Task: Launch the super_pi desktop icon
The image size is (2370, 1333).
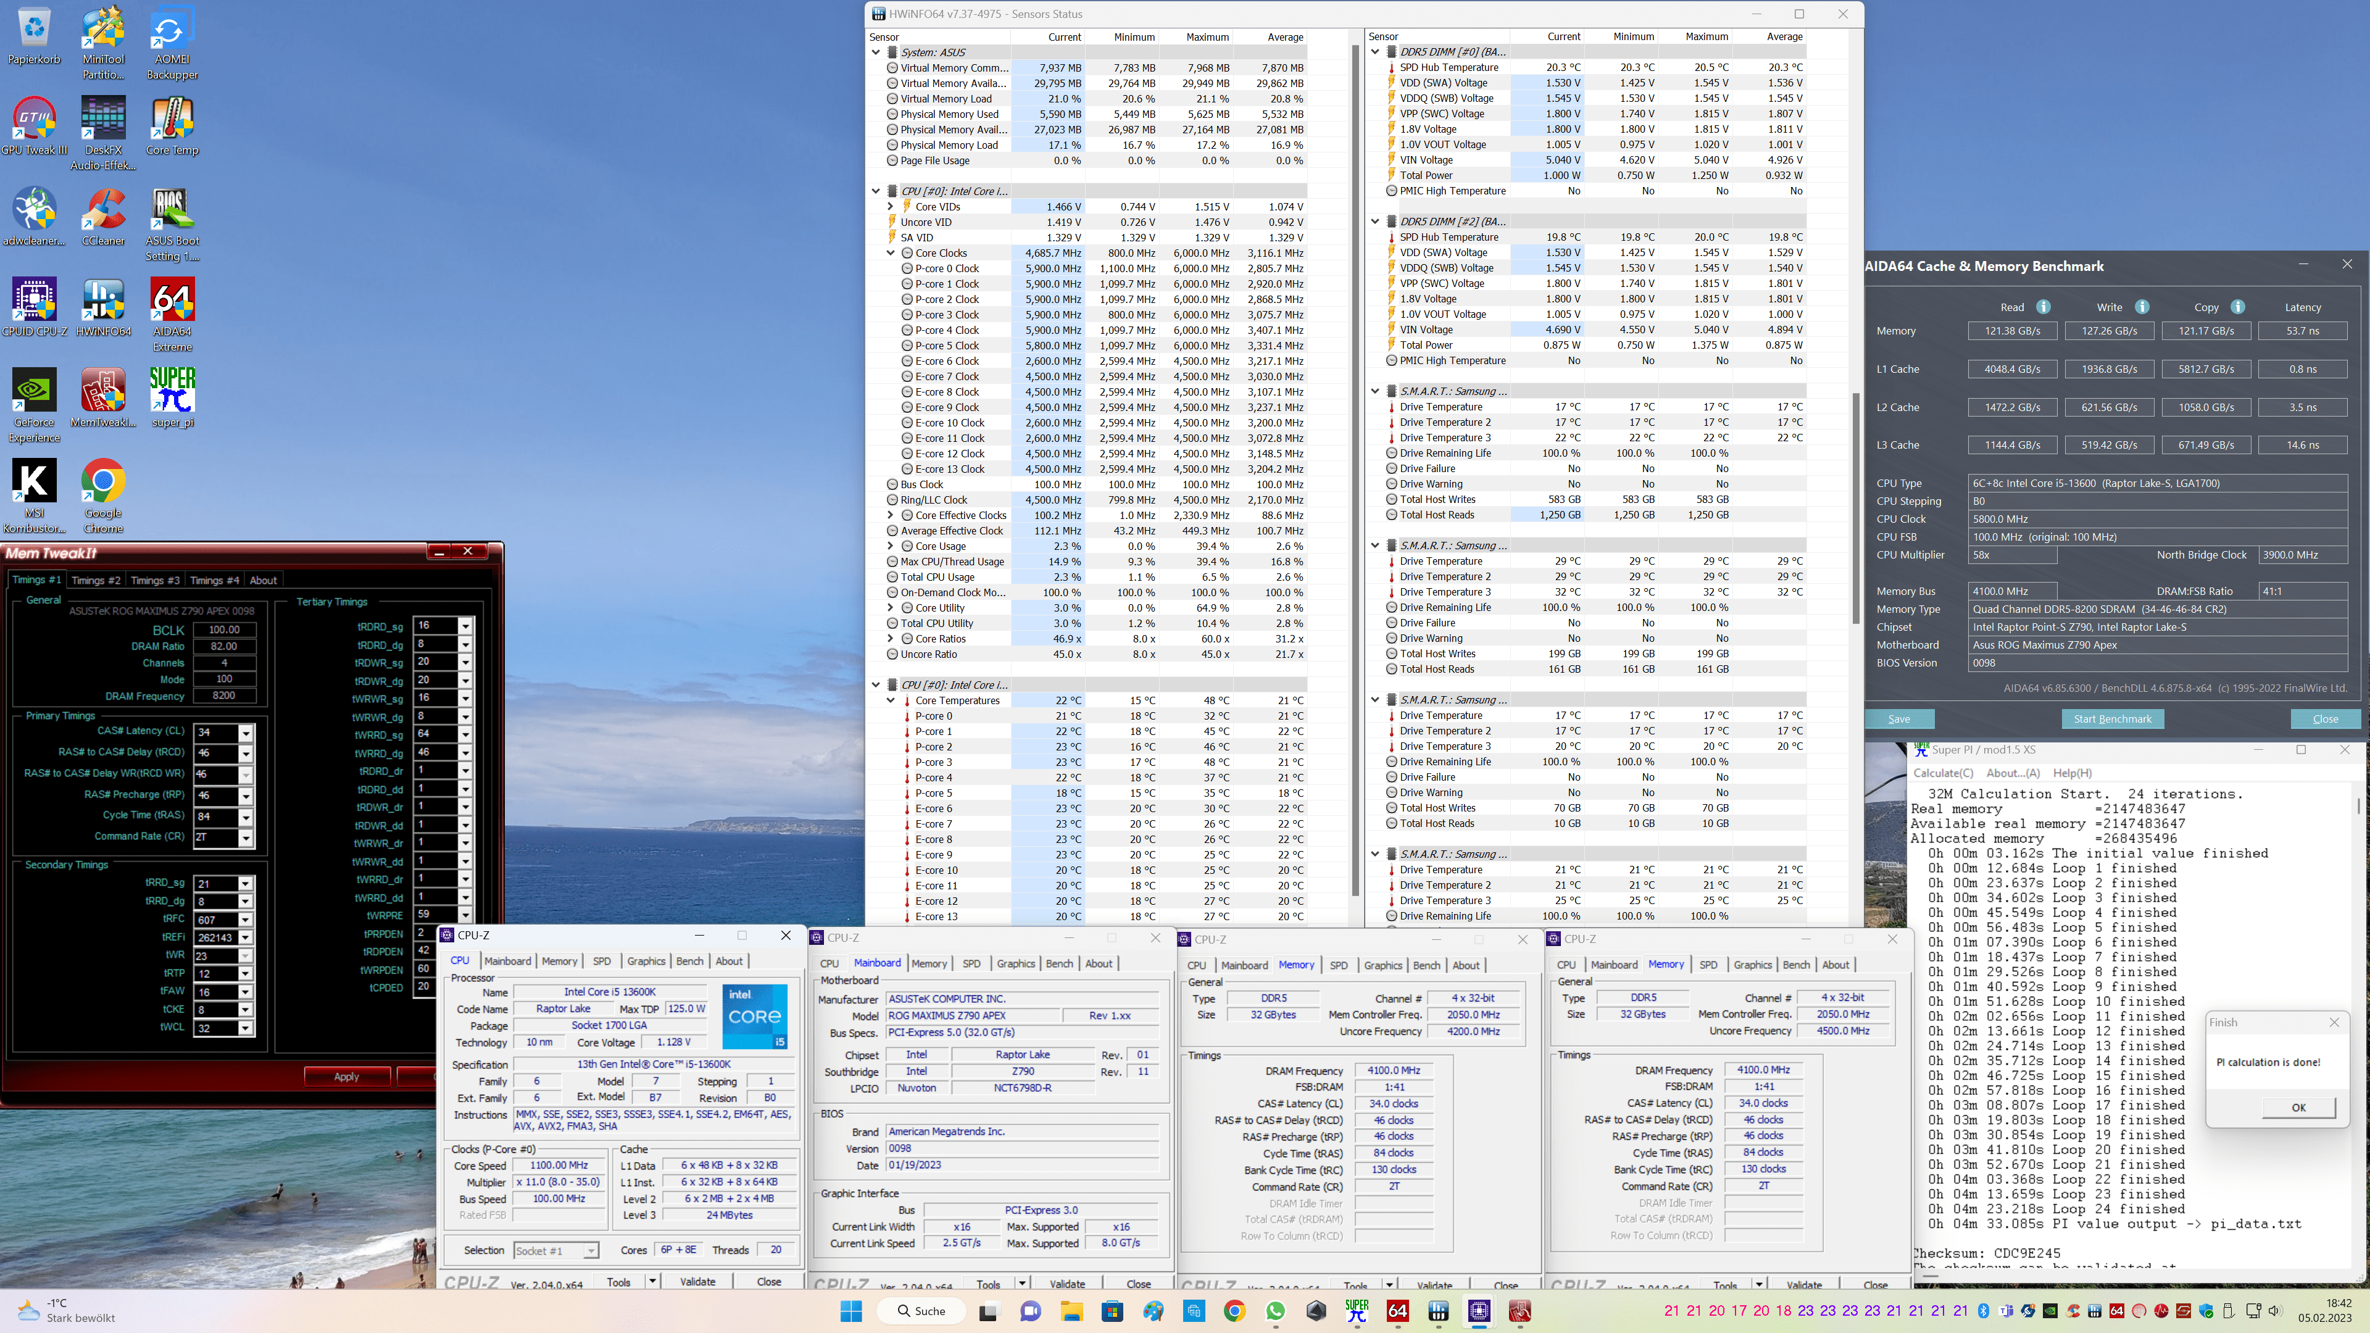Action: 172,397
